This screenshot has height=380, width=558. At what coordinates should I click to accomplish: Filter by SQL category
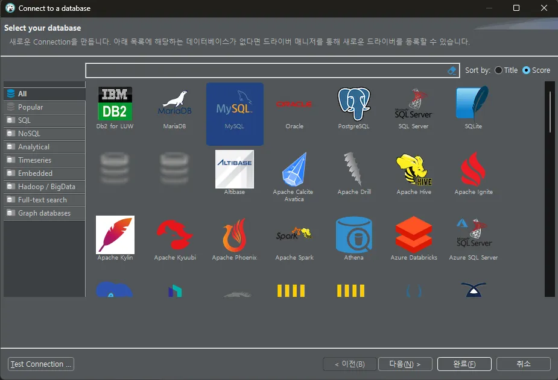coord(45,120)
